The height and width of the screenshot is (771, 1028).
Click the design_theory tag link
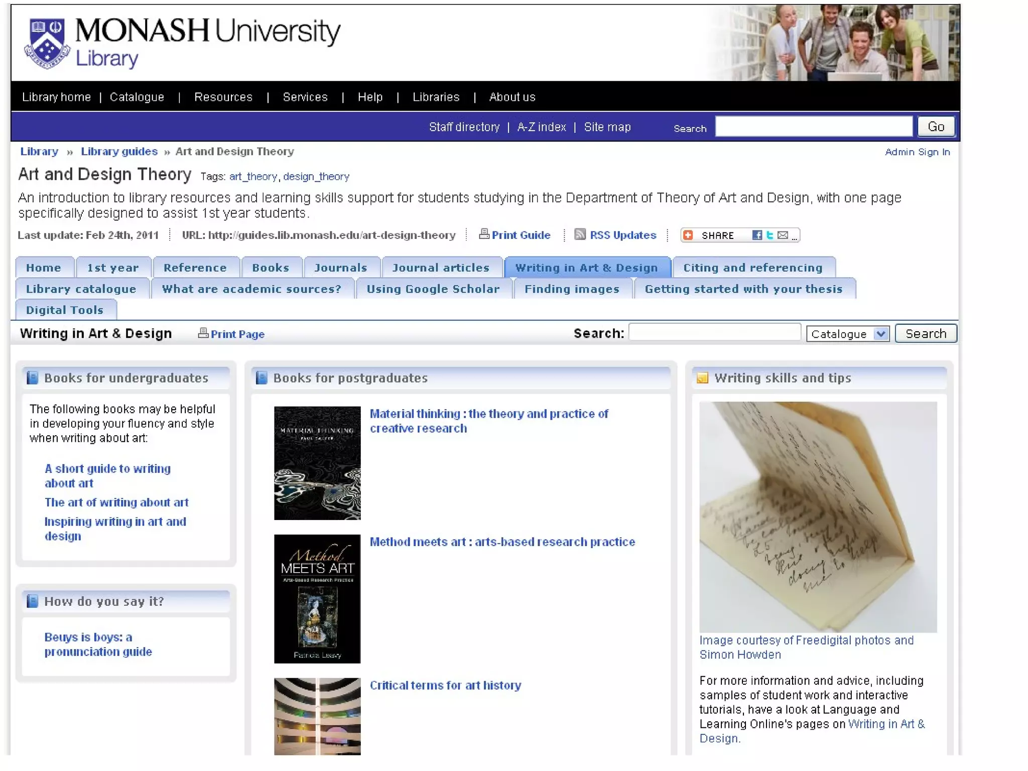click(x=316, y=177)
